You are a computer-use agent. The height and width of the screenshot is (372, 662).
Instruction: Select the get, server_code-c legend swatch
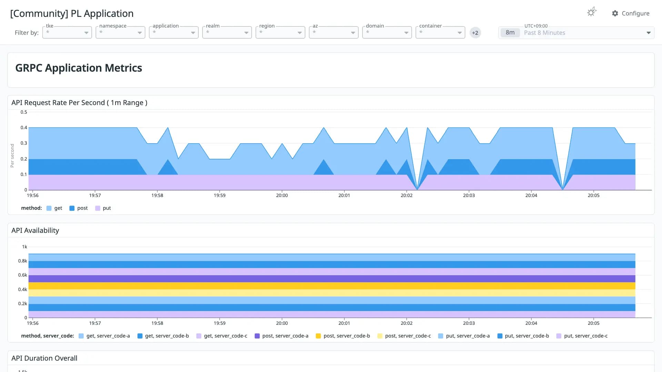(x=199, y=336)
